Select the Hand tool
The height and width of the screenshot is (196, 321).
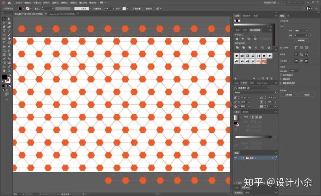4,71
